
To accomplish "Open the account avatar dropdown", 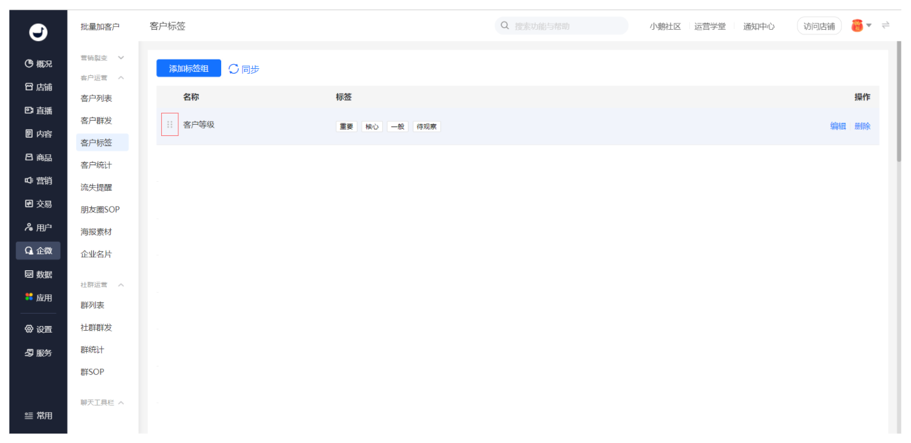I will (x=861, y=26).
